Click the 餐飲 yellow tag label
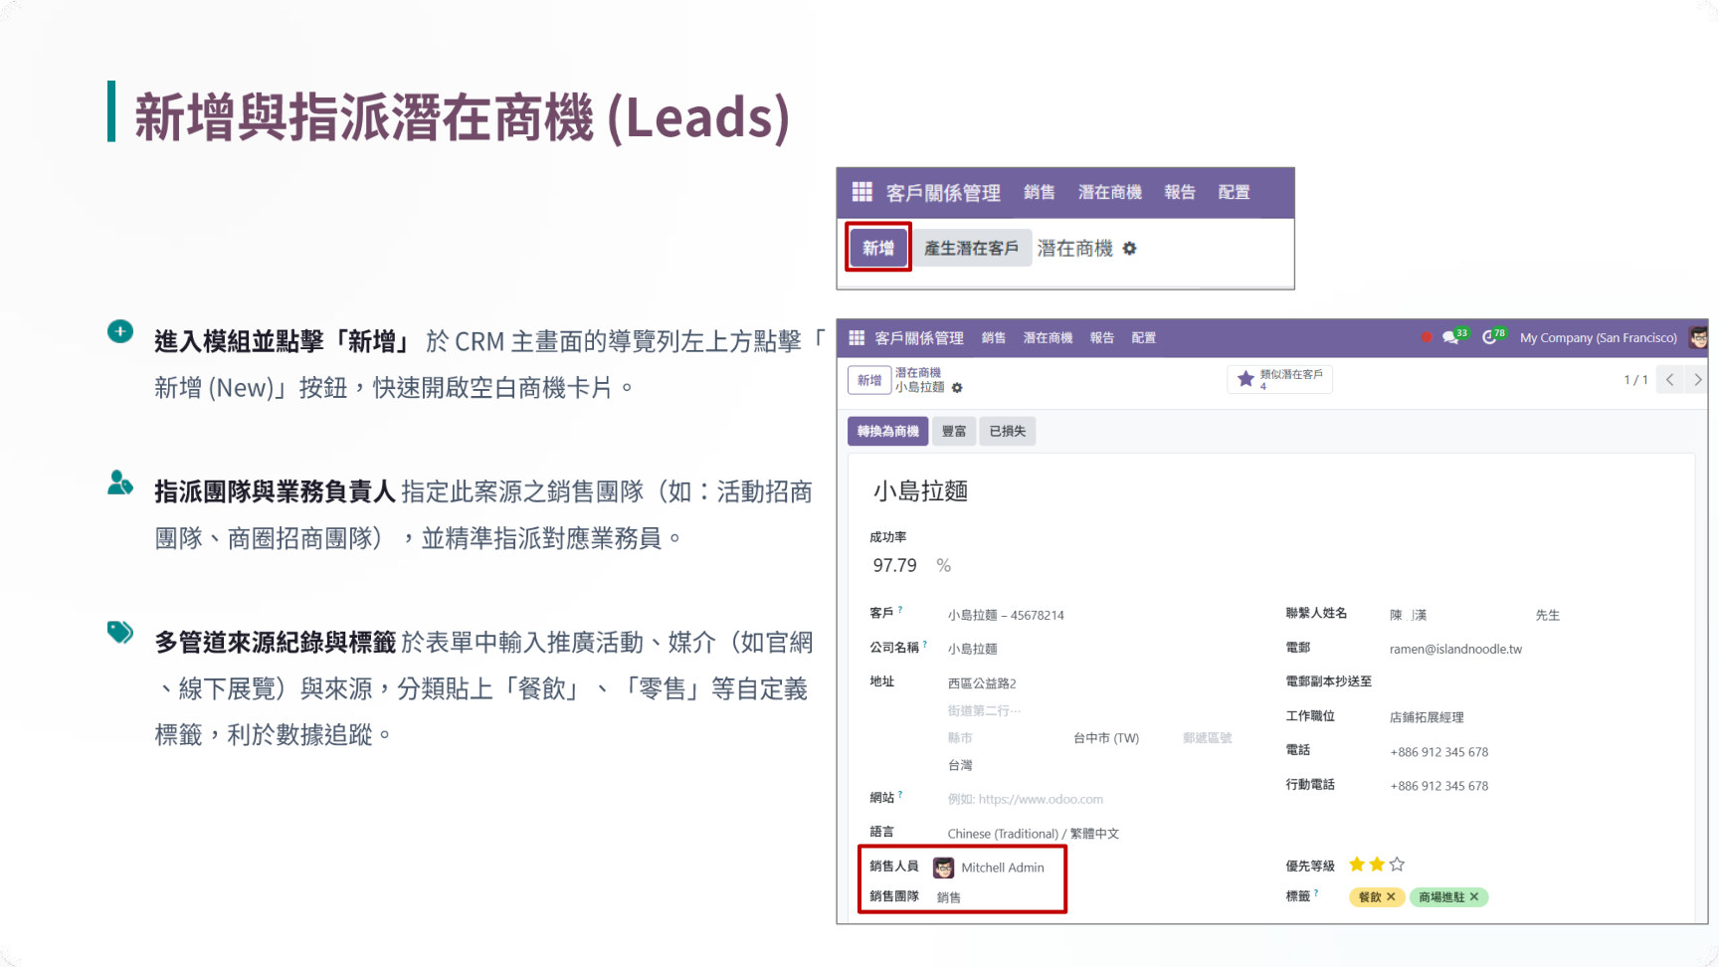This screenshot has width=1719, height=967. coord(1370,897)
